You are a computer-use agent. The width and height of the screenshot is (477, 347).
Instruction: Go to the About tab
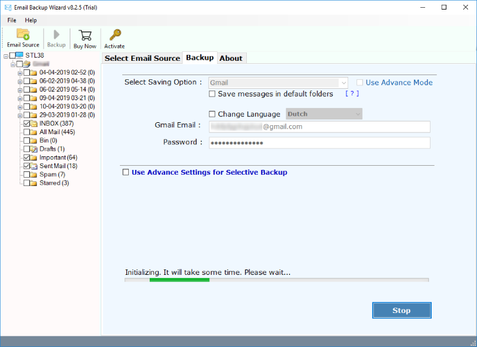click(231, 58)
